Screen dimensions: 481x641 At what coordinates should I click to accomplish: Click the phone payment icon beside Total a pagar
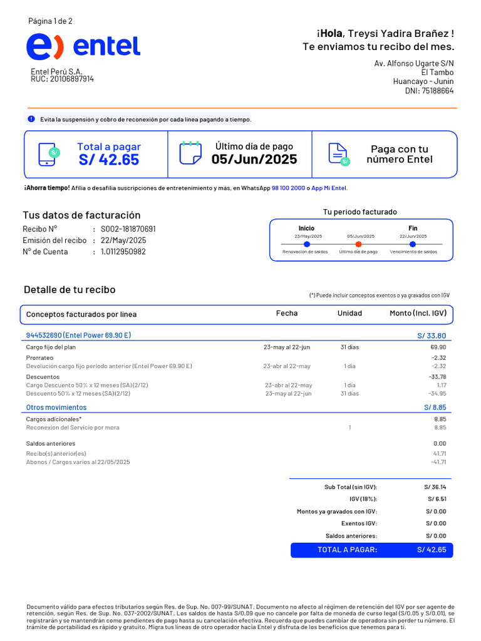click(x=49, y=155)
